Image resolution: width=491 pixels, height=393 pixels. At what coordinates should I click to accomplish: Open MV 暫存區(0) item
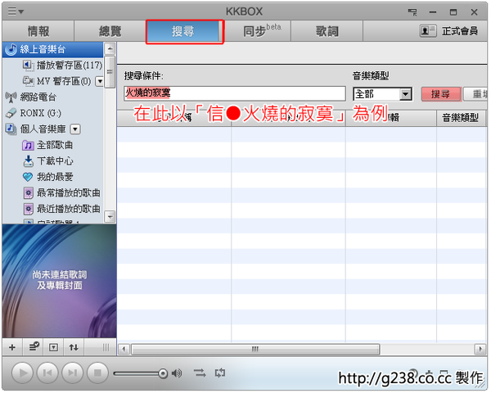(57, 82)
